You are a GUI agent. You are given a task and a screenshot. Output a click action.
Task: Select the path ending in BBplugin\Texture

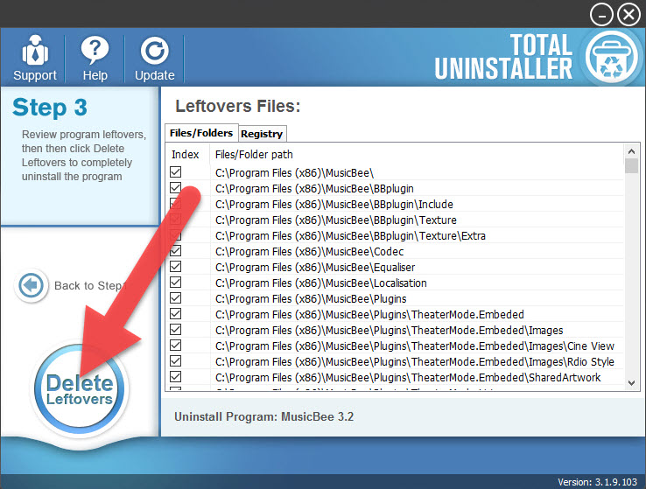tap(336, 220)
